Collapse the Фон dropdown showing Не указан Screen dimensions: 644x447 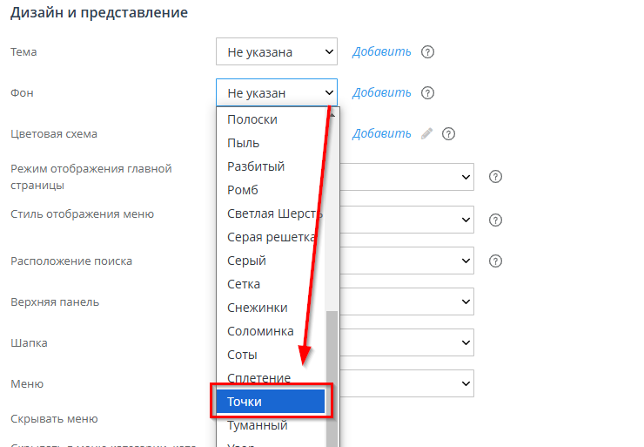pyautogui.click(x=276, y=93)
